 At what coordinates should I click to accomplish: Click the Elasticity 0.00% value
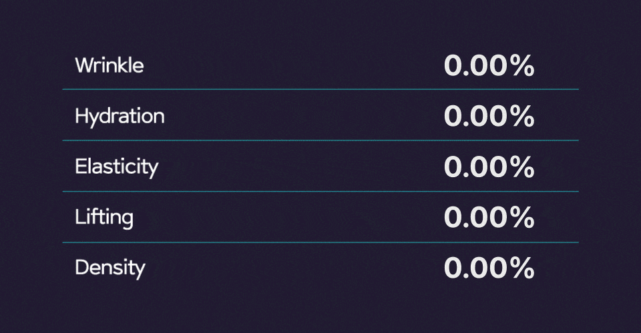pos(489,166)
